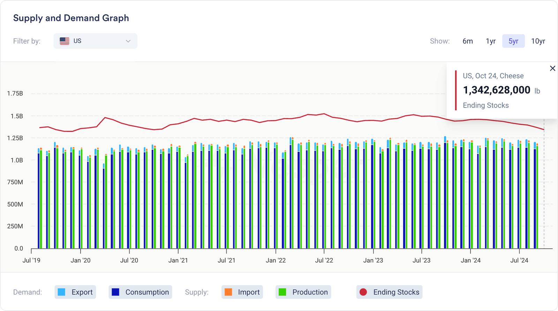Viewport: 558px width, 311px height.
Task: Click the Jul '22 x-axis marker
Action: coord(324,260)
